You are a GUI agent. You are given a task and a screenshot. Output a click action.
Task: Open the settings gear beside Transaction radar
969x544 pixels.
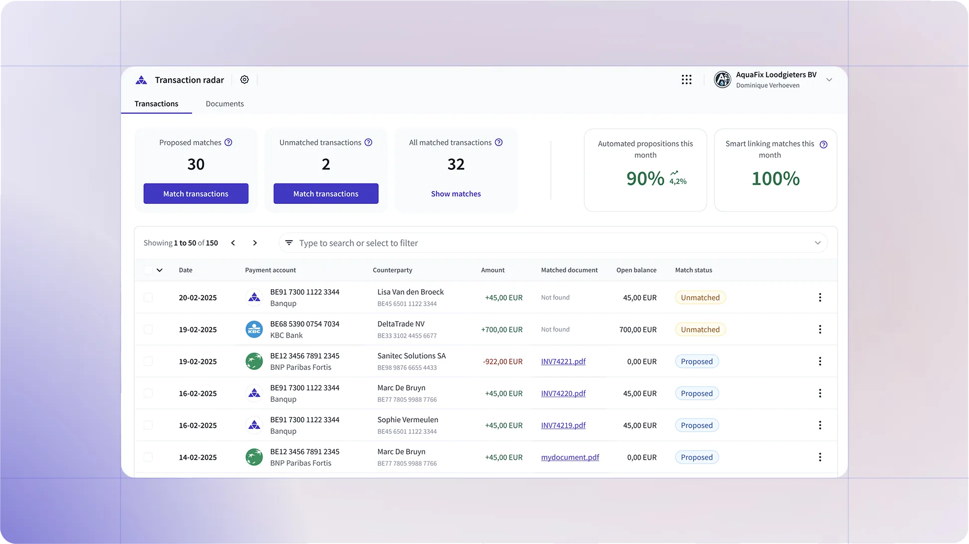(244, 80)
